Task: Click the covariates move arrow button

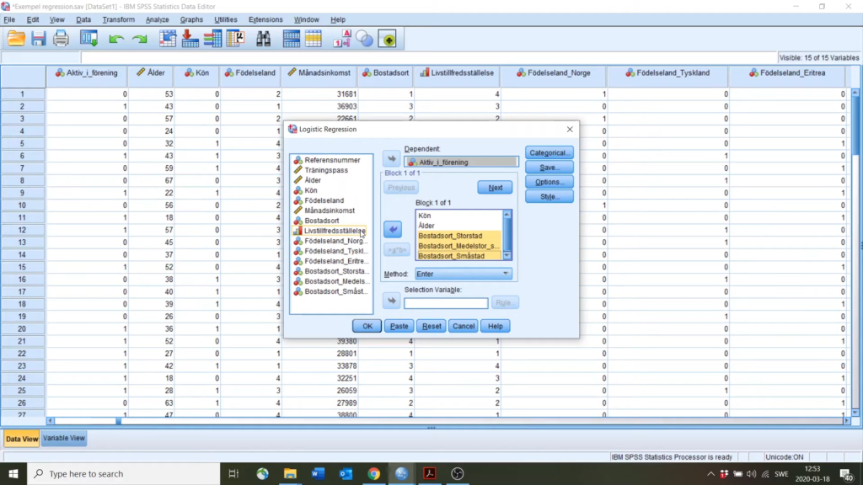Action: coord(393,229)
